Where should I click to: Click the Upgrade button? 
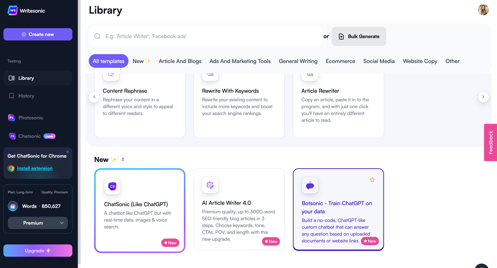coord(38,251)
